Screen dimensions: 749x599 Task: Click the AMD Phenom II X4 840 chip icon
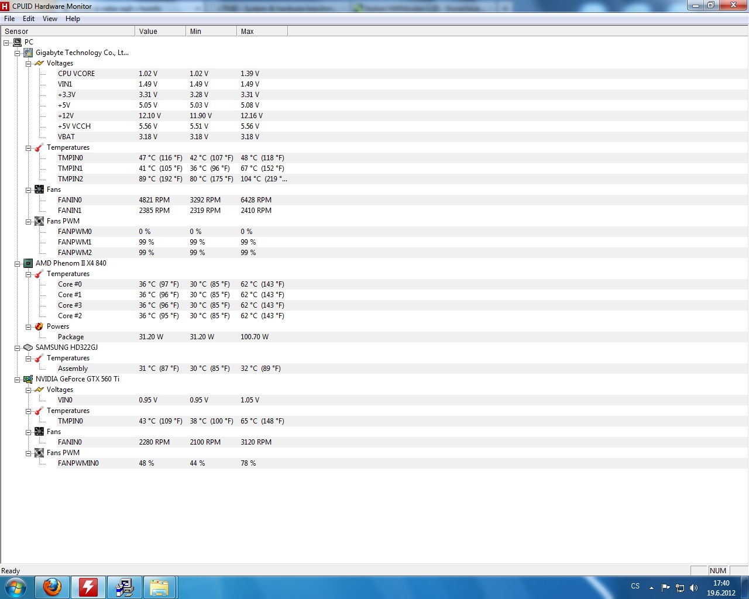click(28, 263)
